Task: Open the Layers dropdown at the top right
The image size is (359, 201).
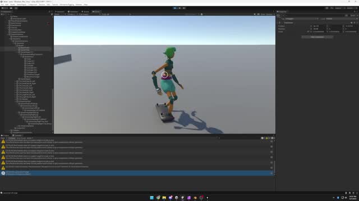Action: click(x=339, y=8)
